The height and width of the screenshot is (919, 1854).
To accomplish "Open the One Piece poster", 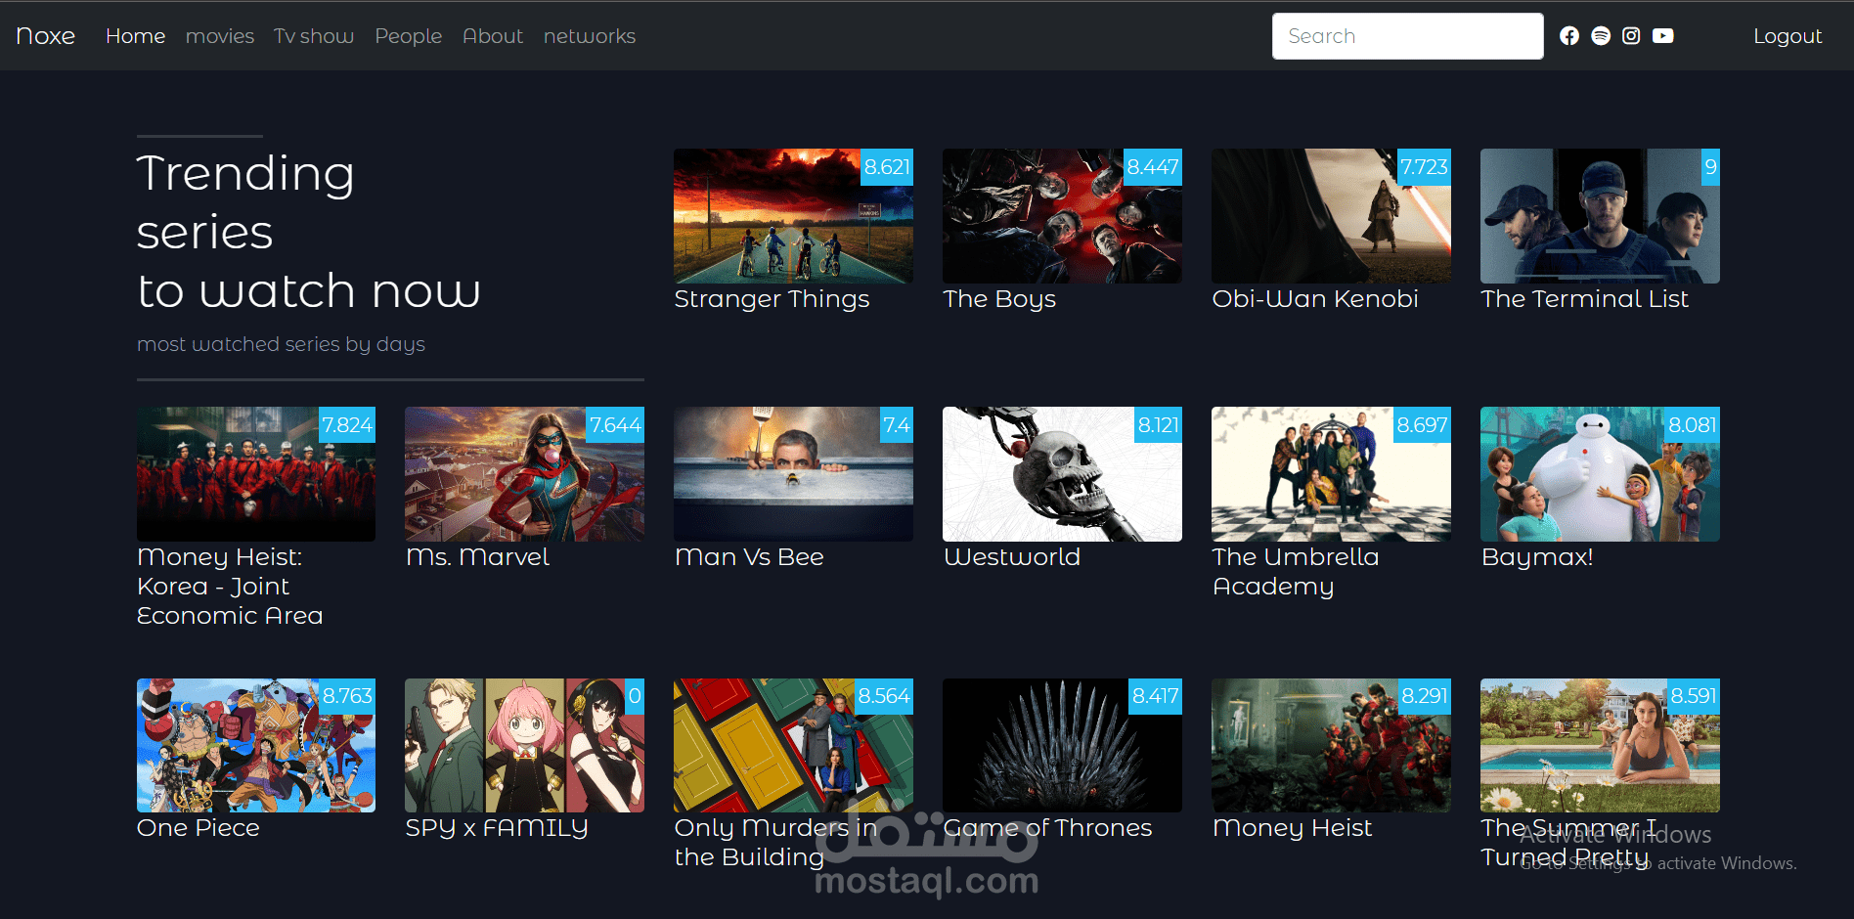I will [256, 745].
